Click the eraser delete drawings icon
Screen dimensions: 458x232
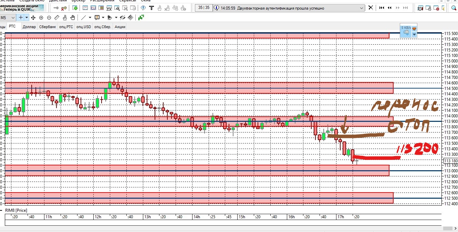(x=131, y=18)
